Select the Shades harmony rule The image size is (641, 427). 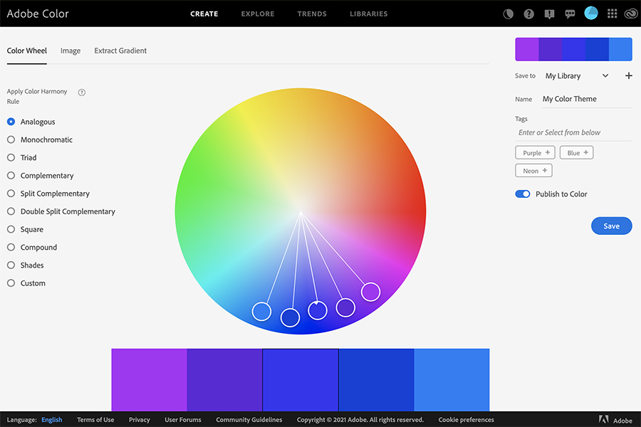point(26,265)
